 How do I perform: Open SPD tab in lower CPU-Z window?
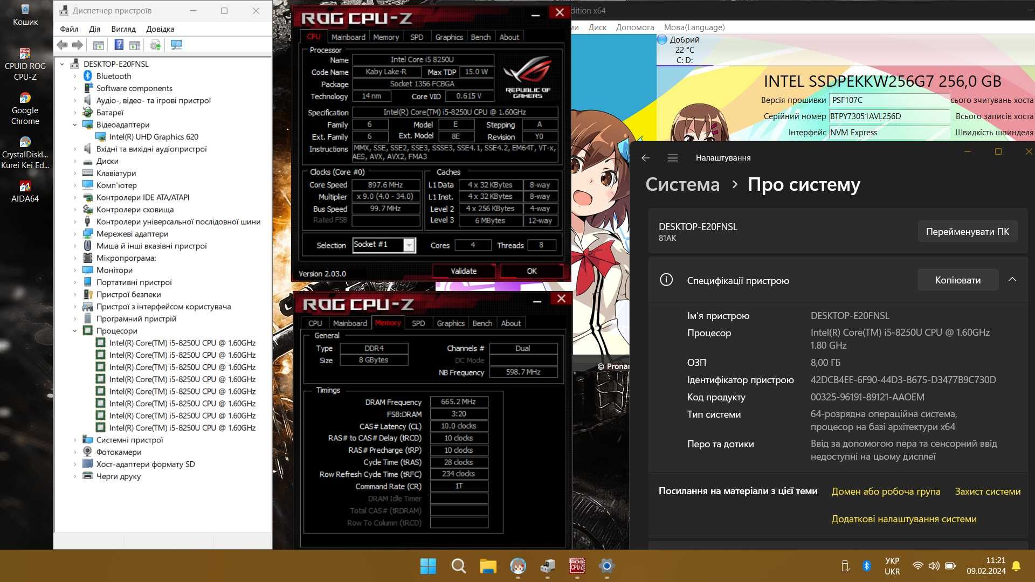tap(418, 323)
